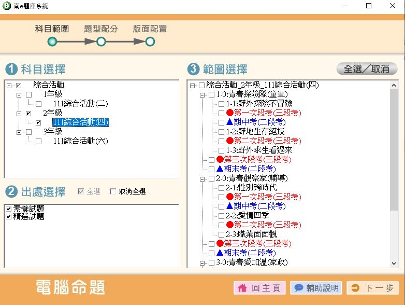Screen dimensions: 405x305
Task: Check 111綜合活動(六) checkbox
Action: [38, 141]
